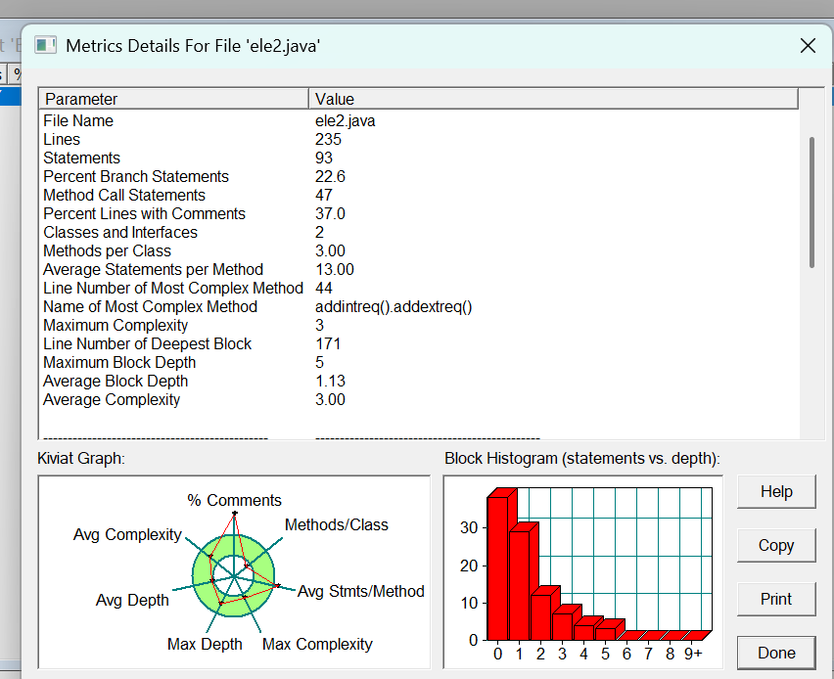
Task: Click the value addintreq().addextreq()
Action: tap(394, 307)
